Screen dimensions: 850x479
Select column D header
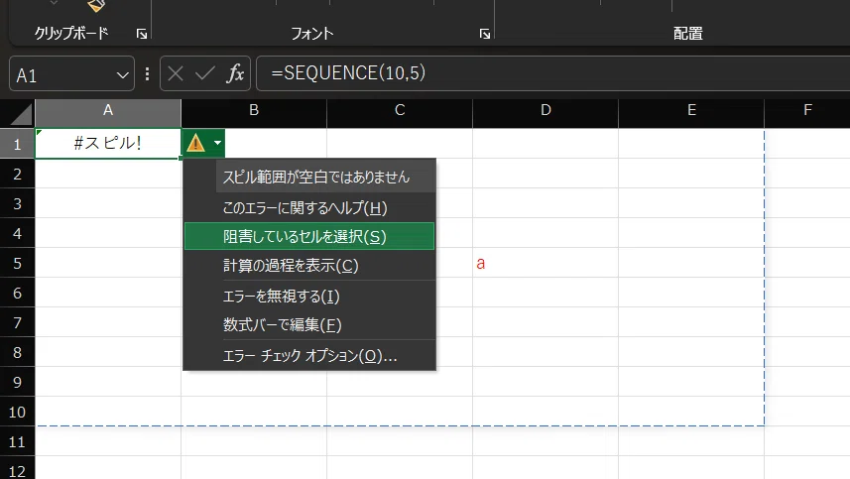[x=546, y=113]
